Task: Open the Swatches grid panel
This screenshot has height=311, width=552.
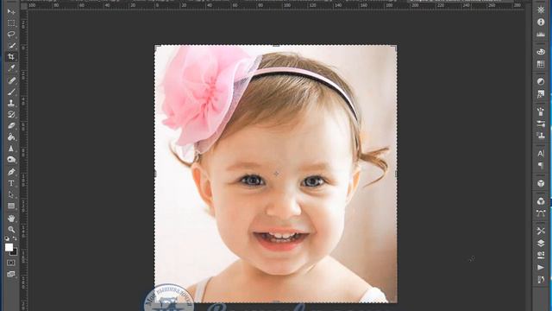Action: 541,64
